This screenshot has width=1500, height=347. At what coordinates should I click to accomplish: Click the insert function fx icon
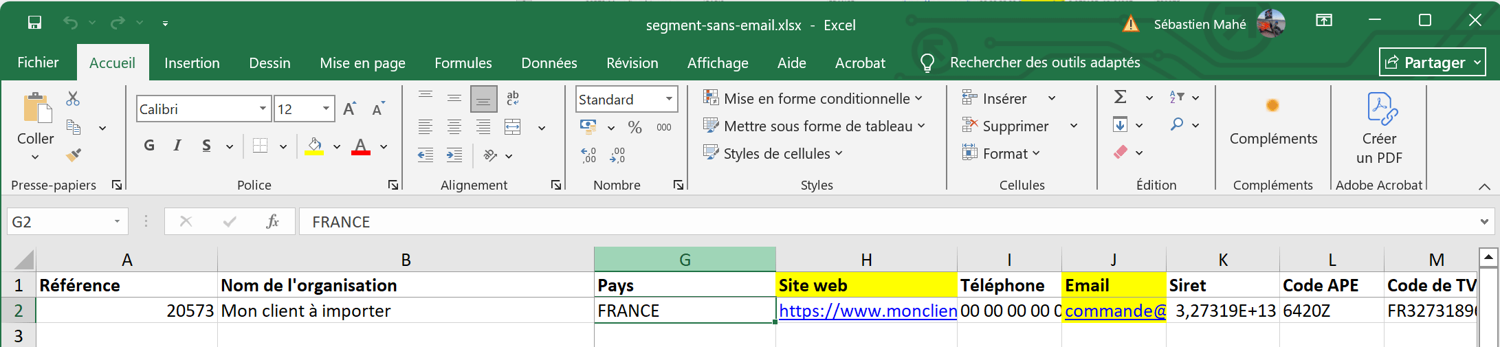(x=272, y=221)
